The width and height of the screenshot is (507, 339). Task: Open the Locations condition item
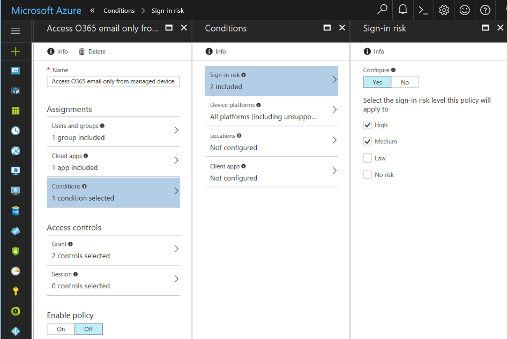click(x=271, y=142)
